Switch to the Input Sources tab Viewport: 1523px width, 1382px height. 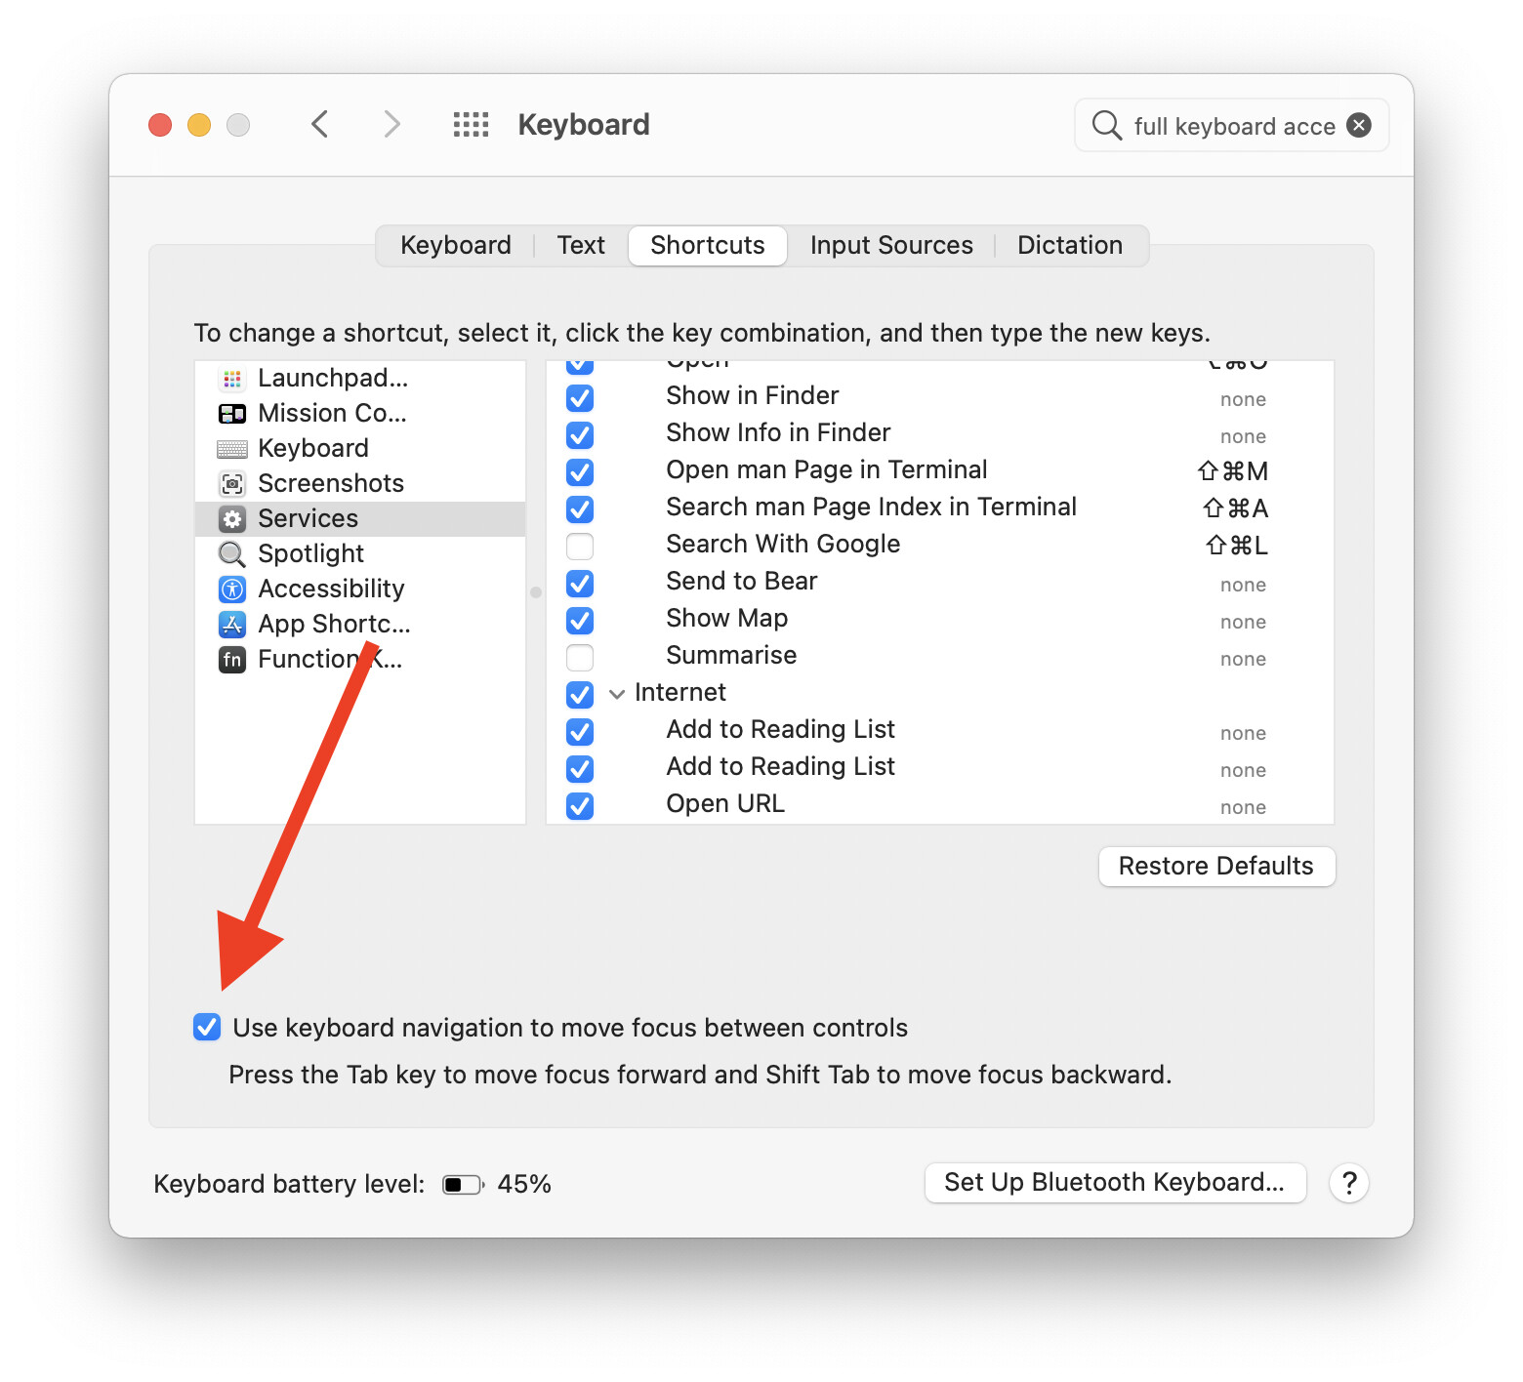890,245
